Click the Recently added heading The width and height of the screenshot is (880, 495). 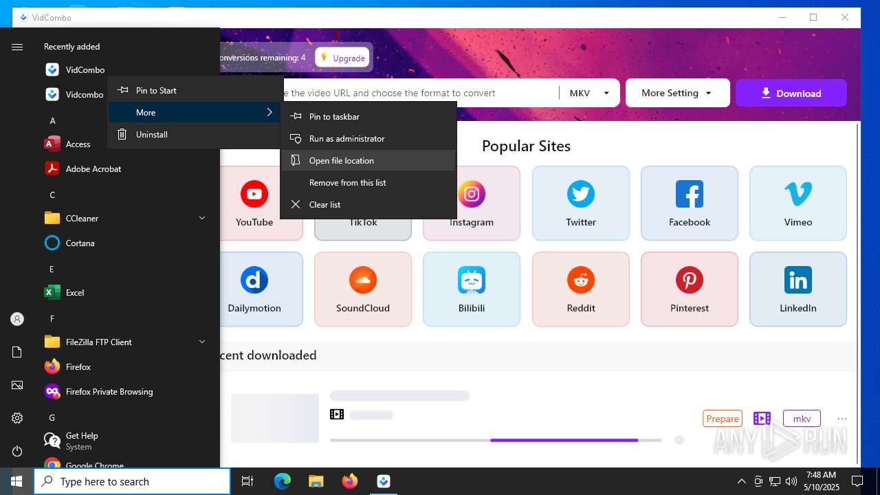click(x=71, y=47)
